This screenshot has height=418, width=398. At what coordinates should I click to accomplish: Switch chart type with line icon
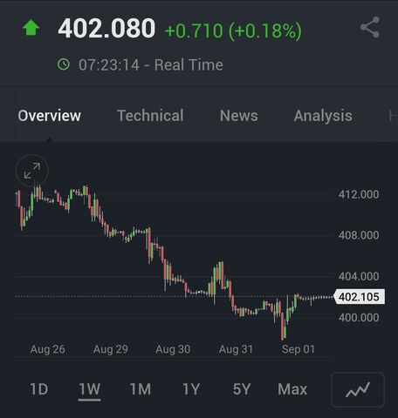pos(358,389)
